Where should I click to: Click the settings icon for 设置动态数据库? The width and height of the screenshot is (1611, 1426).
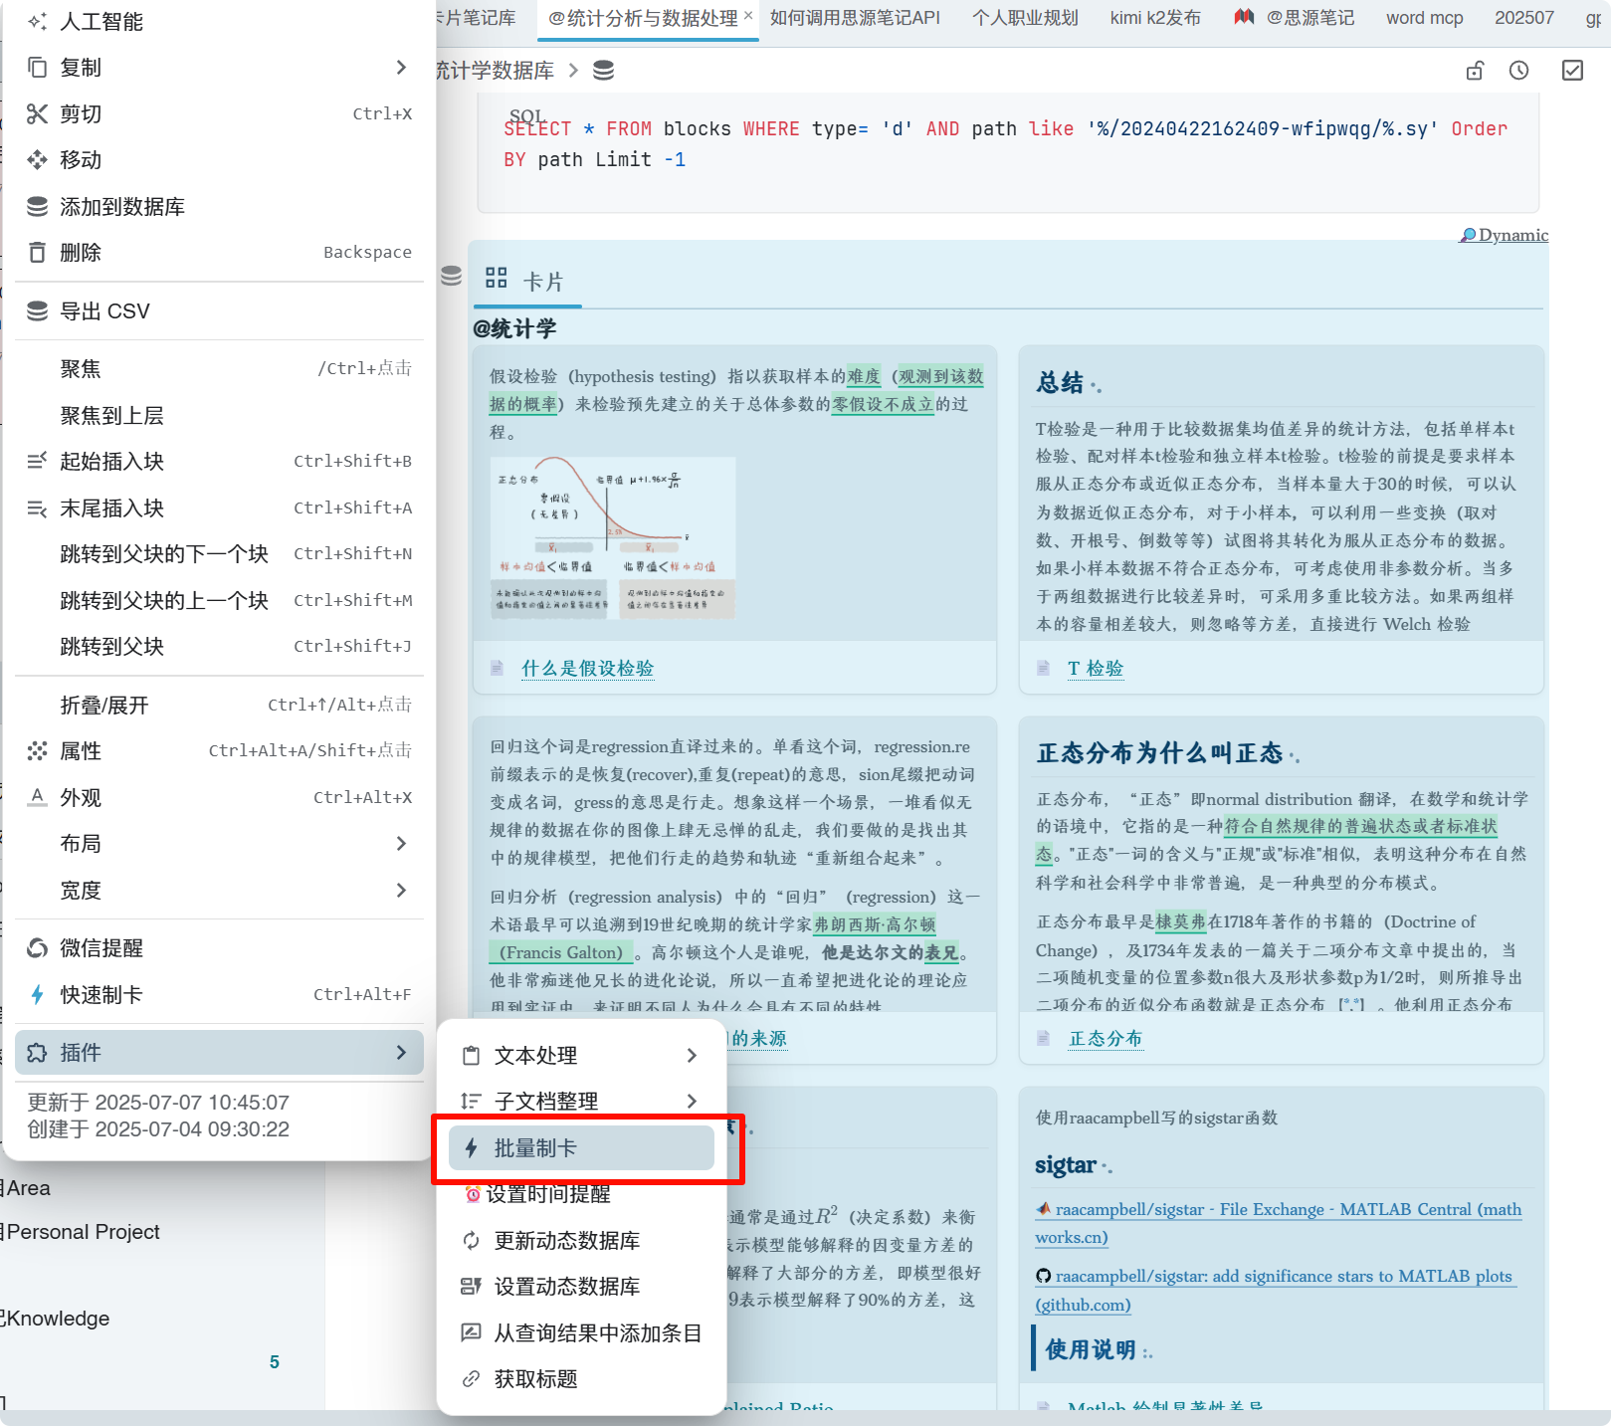pyautogui.click(x=471, y=1286)
